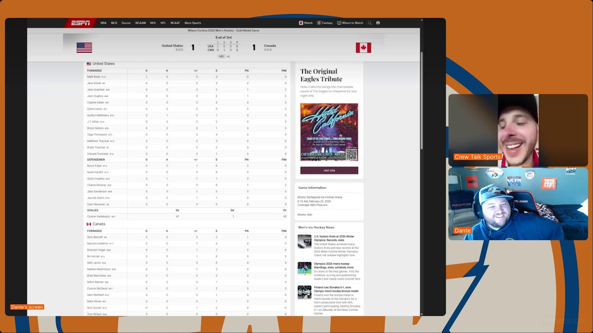593x333 pixels.
Task: Click the ESPN logo
Action: tap(80, 23)
